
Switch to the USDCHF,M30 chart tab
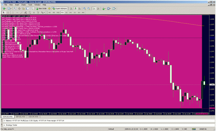coord(33,117)
